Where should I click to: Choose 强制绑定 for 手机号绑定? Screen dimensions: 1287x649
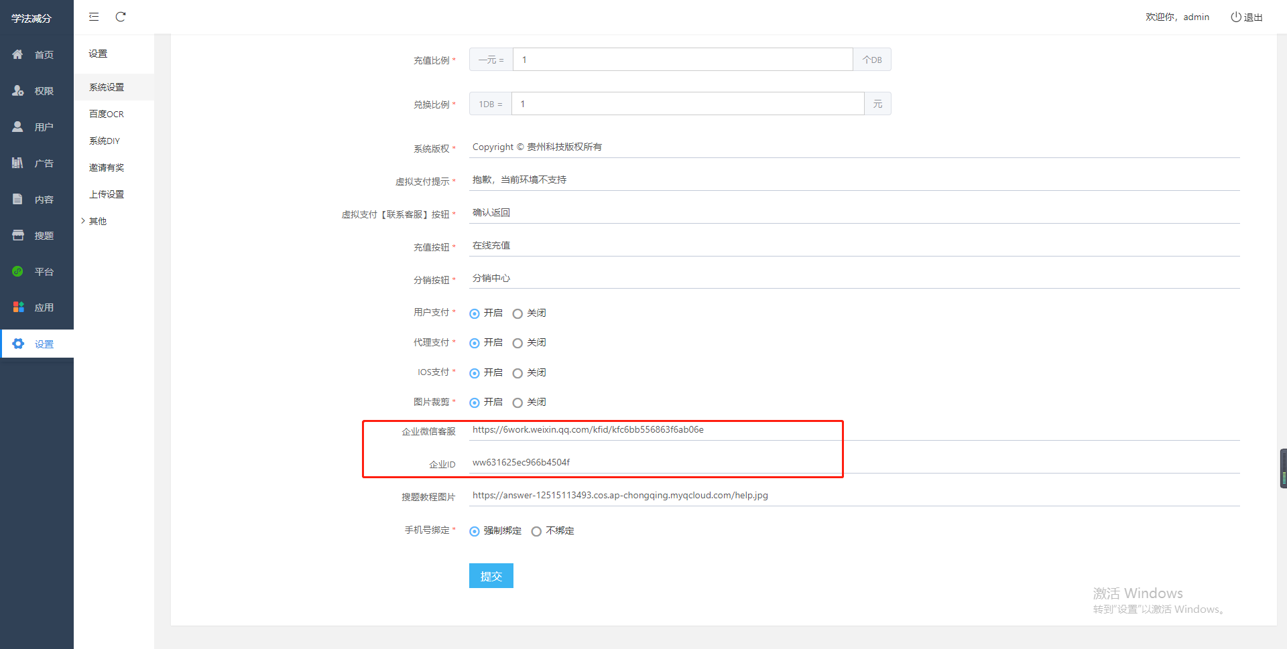475,531
